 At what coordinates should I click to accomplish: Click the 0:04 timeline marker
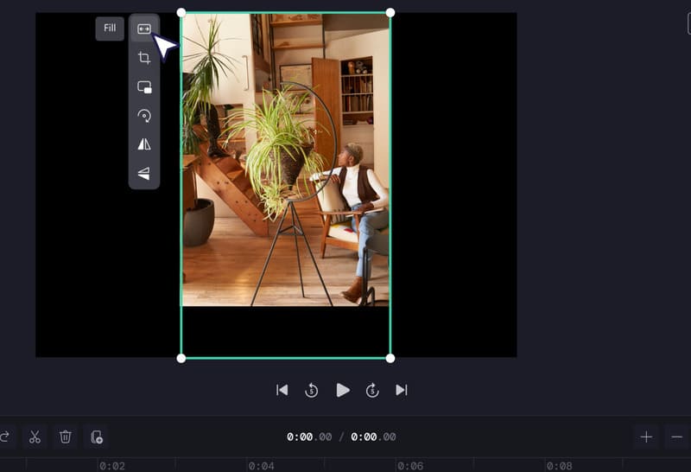tap(261, 466)
